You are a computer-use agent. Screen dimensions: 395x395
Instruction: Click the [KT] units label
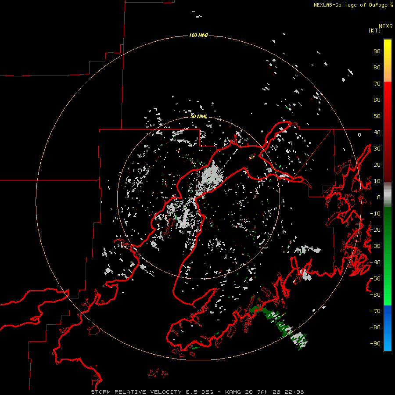tap(374, 30)
